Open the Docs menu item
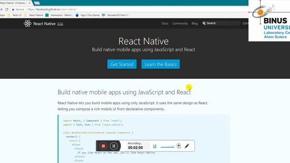Image resolution: width=290 pixels, height=163 pixels. [165, 23]
